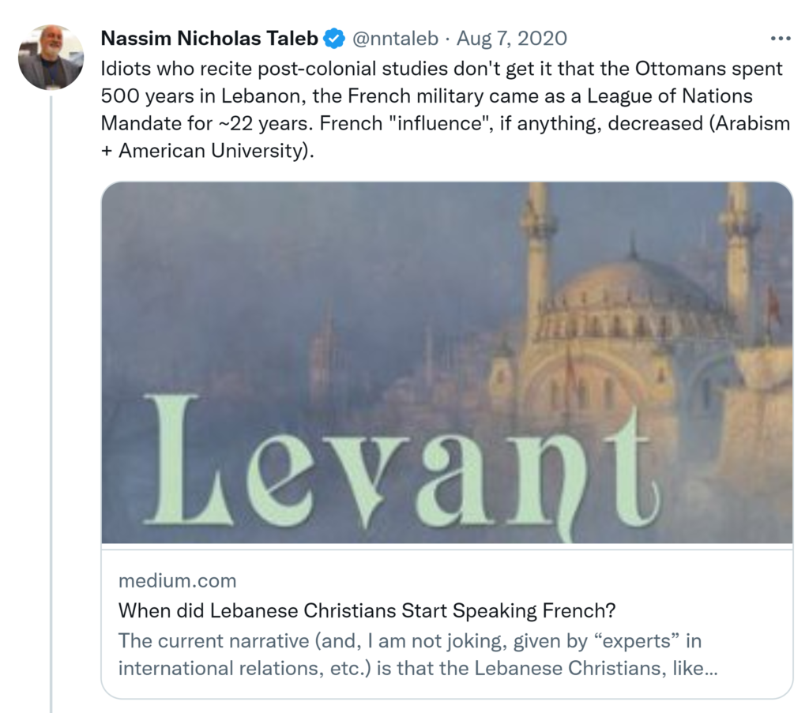Open Nassim Nicholas Taleb's profile avatar
This screenshot has width=809, height=713.
pyautogui.click(x=51, y=57)
